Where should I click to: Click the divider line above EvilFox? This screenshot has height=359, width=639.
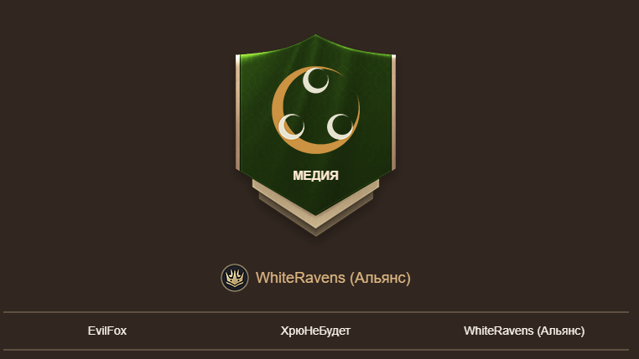pos(316,312)
